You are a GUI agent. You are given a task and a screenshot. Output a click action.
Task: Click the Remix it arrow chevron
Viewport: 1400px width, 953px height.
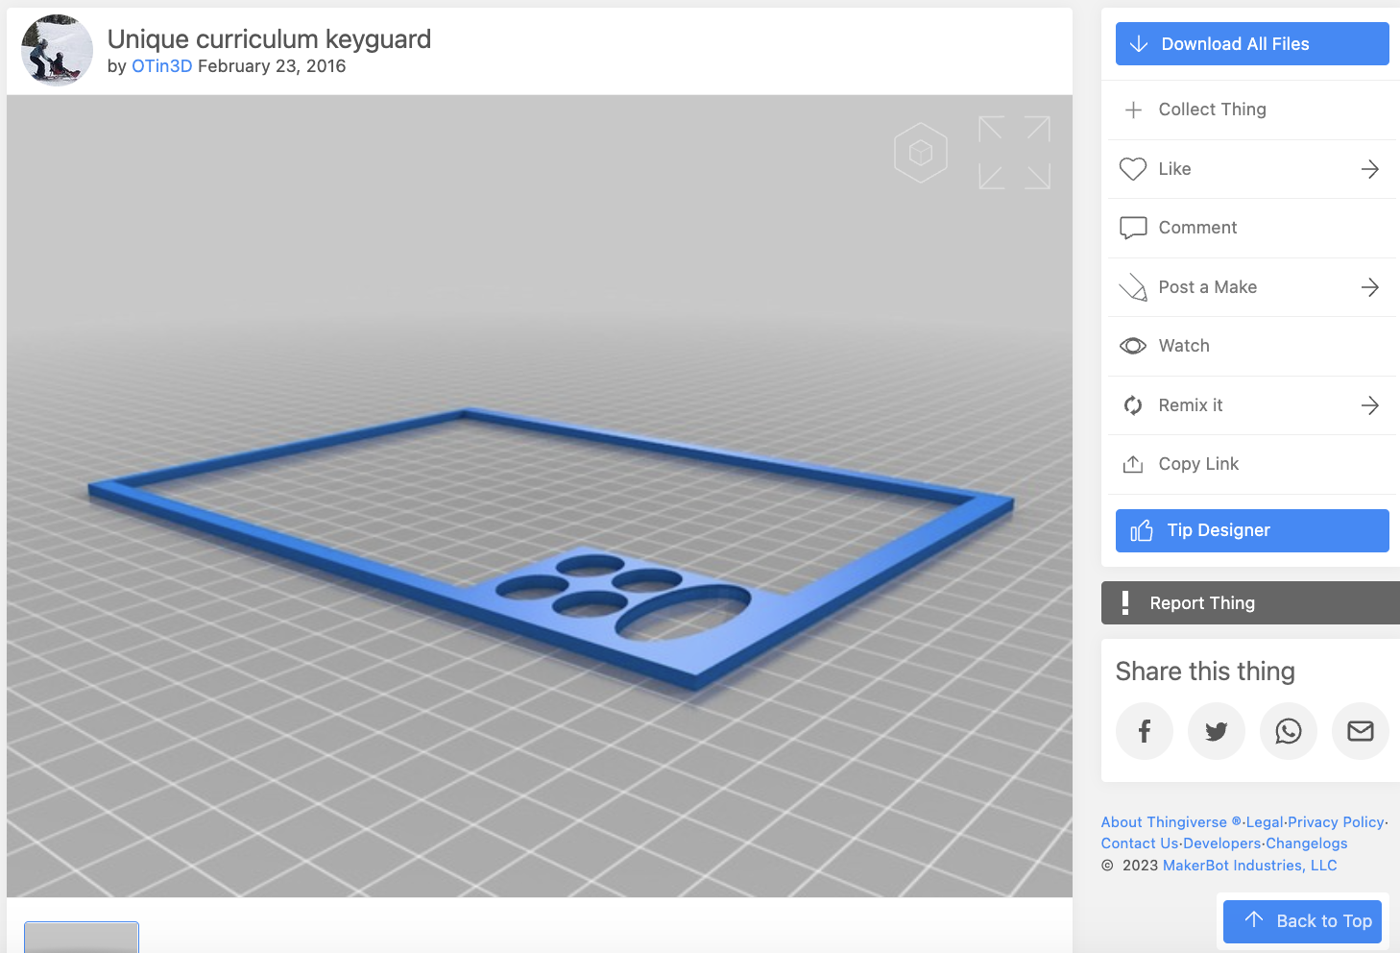click(1369, 404)
